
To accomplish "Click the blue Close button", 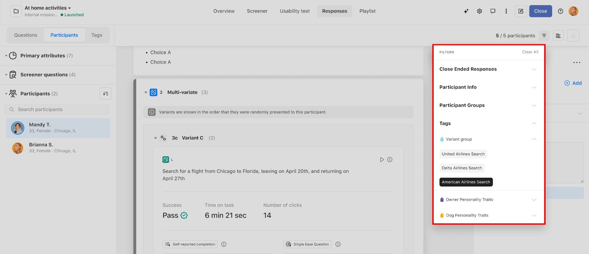I will pyautogui.click(x=540, y=11).
